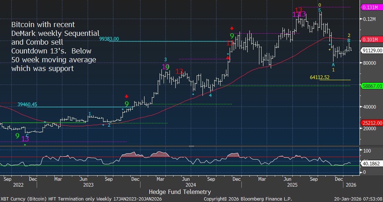
Task: Click the red down arrow above late-2023 green 9
Action: tap(127, 96)
